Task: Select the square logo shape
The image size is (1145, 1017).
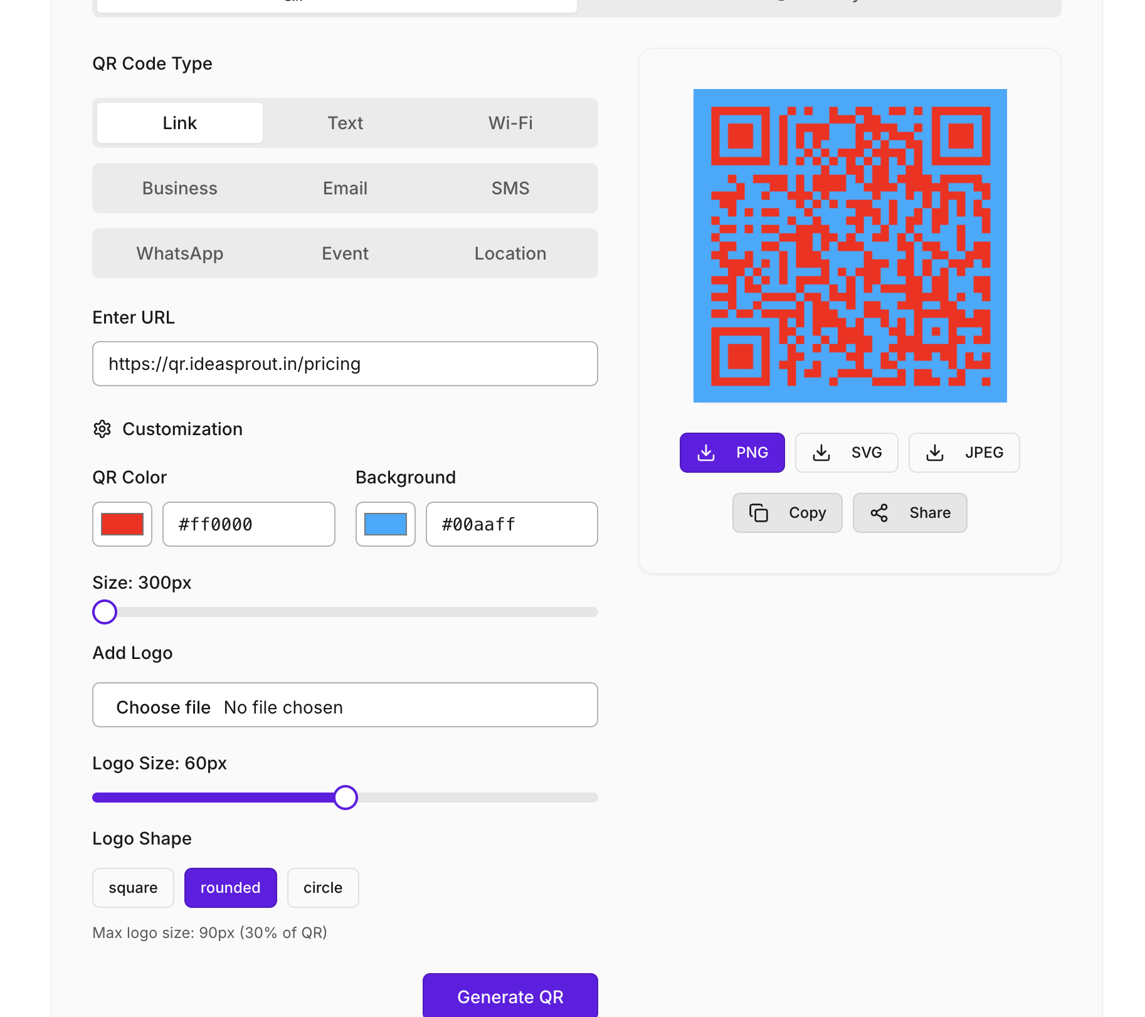Action: coord(133,887)
